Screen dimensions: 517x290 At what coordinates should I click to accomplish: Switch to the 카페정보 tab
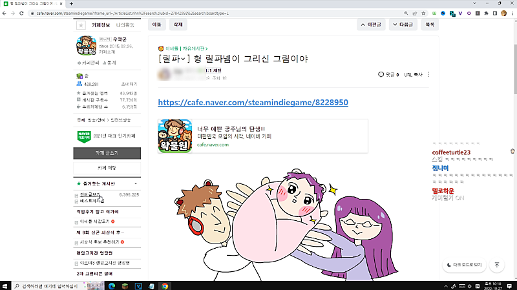click(x=101, y=25)
